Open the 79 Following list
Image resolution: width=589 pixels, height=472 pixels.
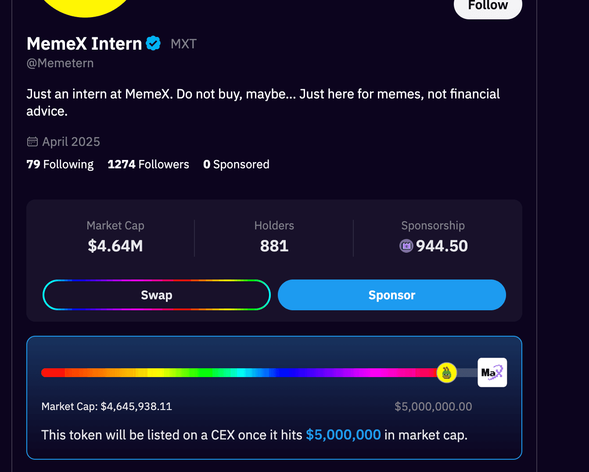pos(60,164)
